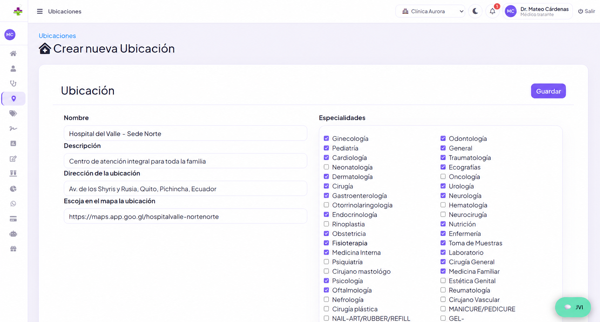Open the stethoscope icon in sidebar
This screenshot has height=322, width=600.
(x=13, y=83)
